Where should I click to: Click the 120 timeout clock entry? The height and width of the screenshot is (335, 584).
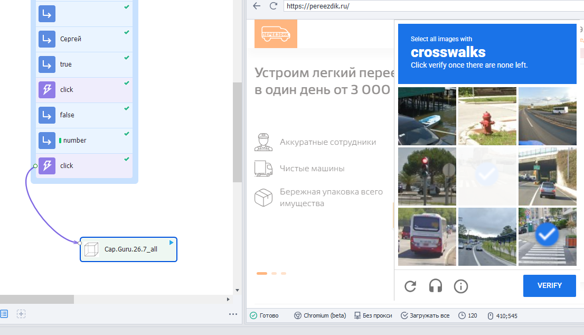[468, 315]
